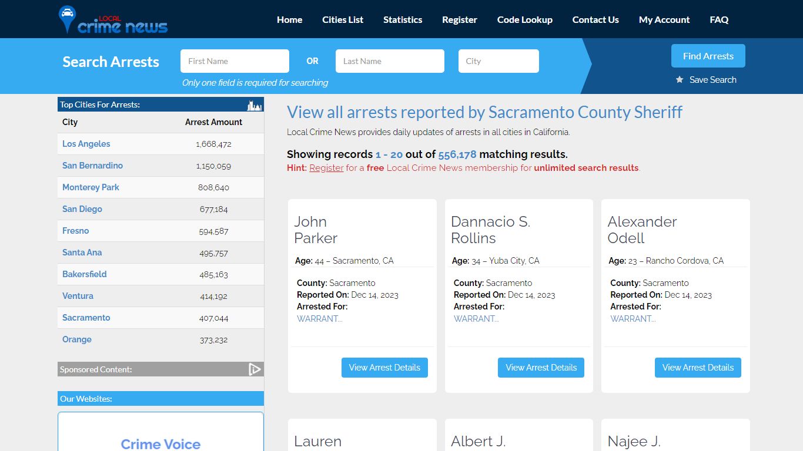The width and height of the screenshot is (803, 451).
Task: Click the Local Crime News logo
Action: (113, 20)
